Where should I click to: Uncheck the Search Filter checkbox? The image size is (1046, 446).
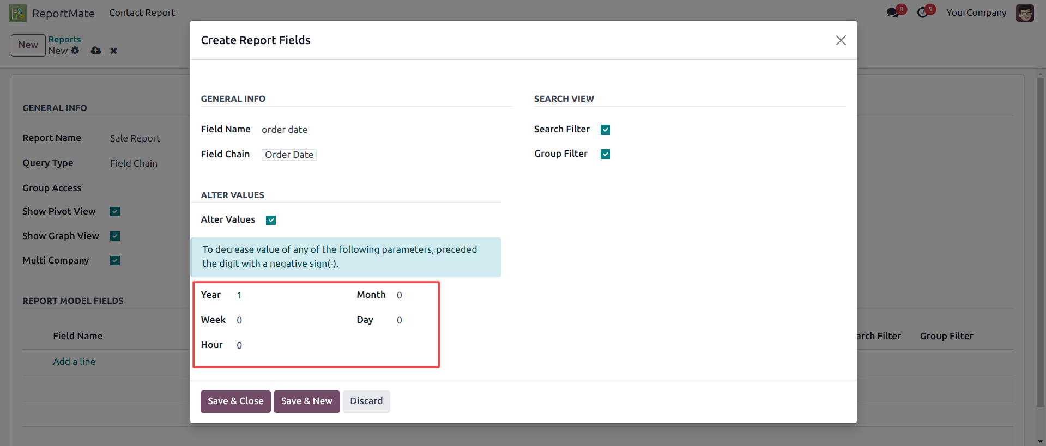[x=605, y=130]
